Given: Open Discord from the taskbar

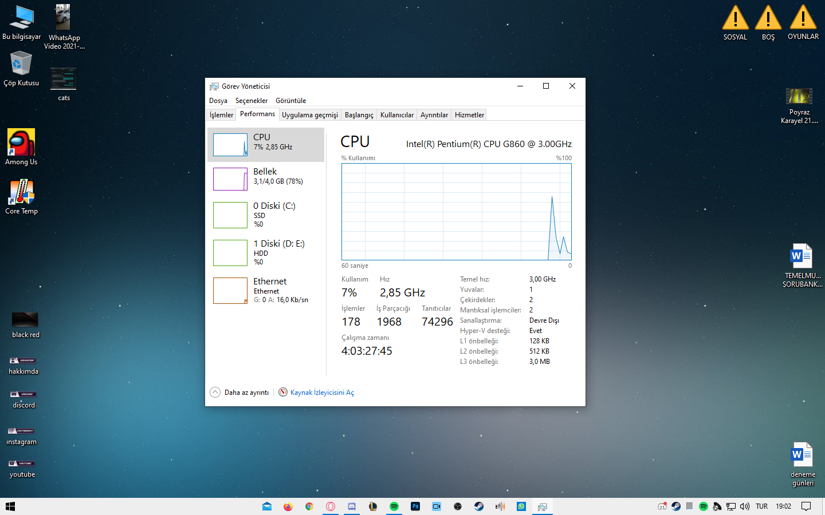Looking at the screenshot, I should point(352,506).
